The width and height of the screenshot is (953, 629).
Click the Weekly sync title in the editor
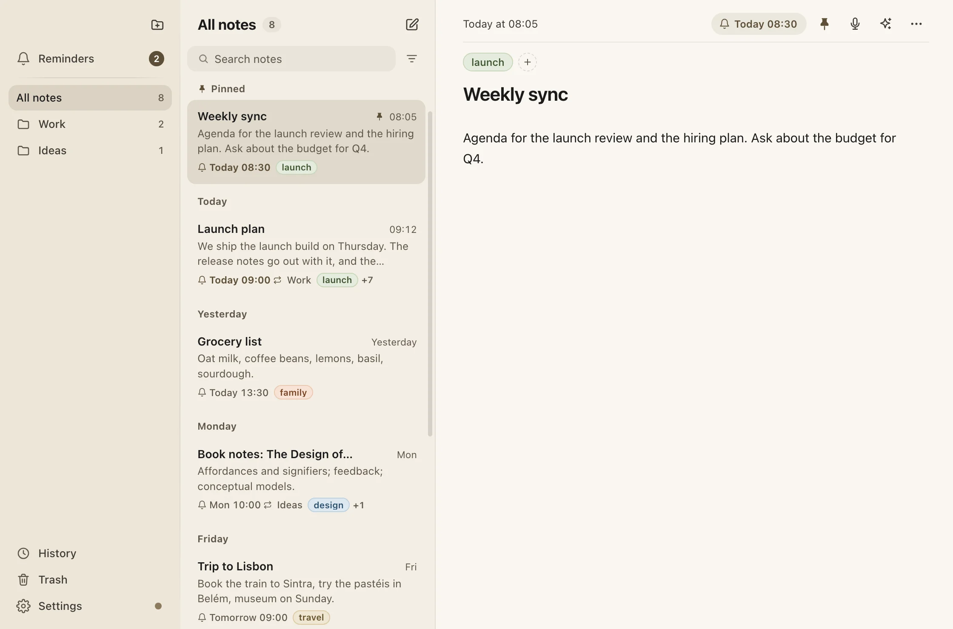coord(515,94)
